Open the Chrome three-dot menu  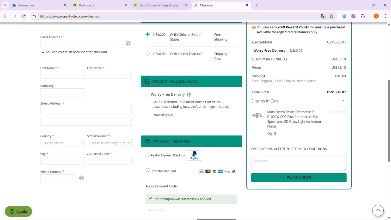pyautogui.click(x=385, y=16)
